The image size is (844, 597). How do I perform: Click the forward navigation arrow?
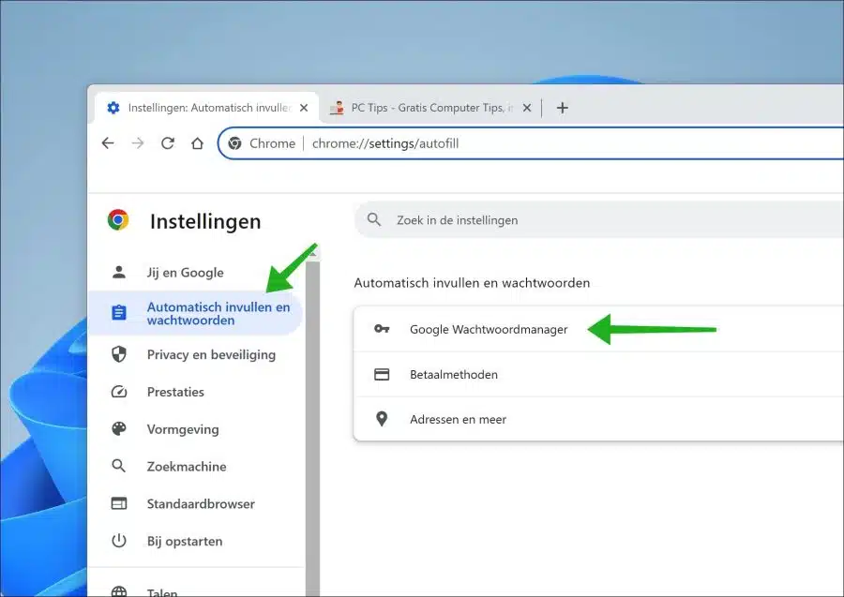tap(138, 143)
